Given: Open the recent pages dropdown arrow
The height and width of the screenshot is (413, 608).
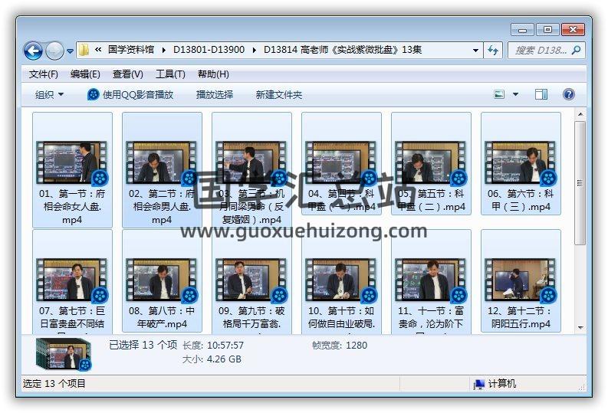Looking at the screenshot, I should [x=71, y=51].
